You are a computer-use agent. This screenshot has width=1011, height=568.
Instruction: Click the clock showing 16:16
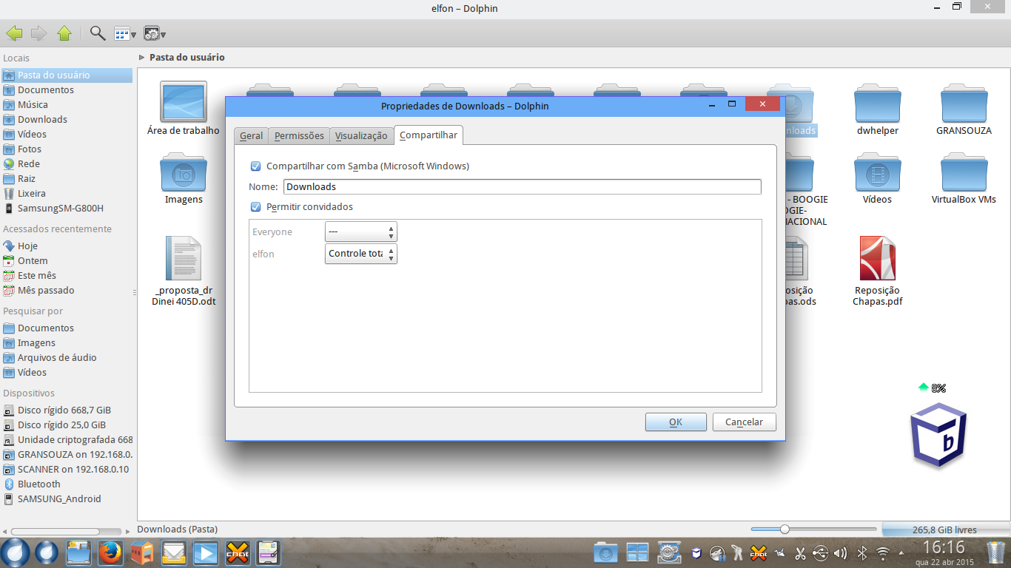944,547
